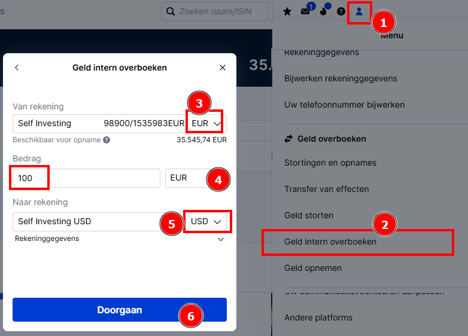The height and width of the screenshot is (336, 468).
Task: Open the help question mark icon
Action: pyautogui.click(x=341, y=11)
